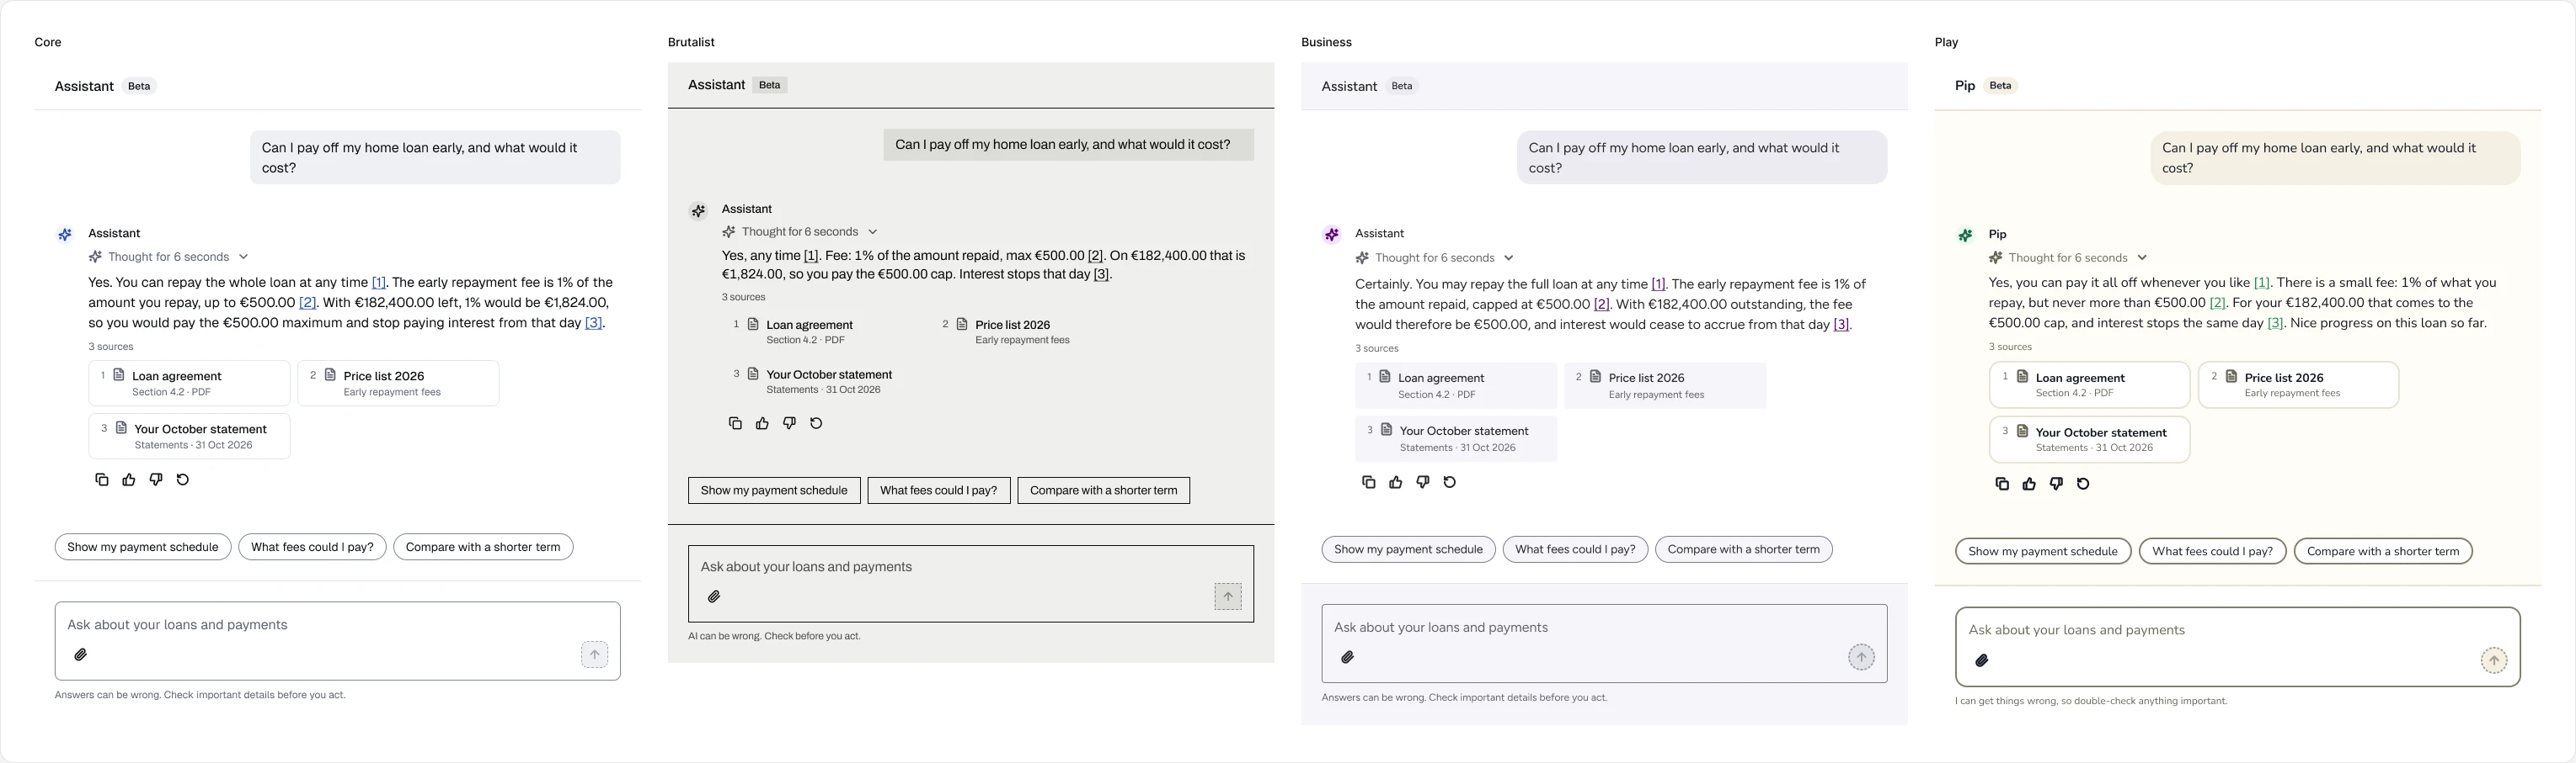2576x763 pixels.
Task: Open citation [3] in Brutalist panel answer
Action: pyautogui.click(x=1101, y=273)
